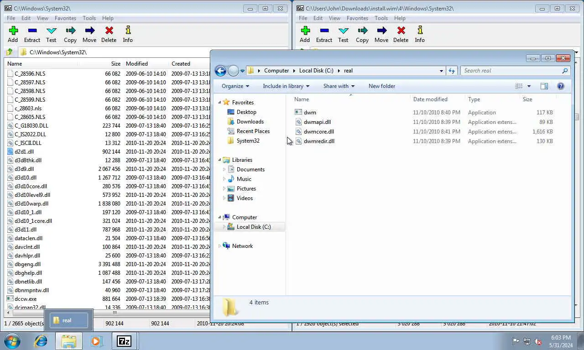Select System32 favorite in sidebar
584x350 pixels.
coord(248,141)
